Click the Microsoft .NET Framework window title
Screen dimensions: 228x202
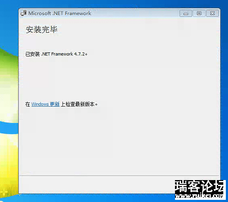[x=60, y=13]
